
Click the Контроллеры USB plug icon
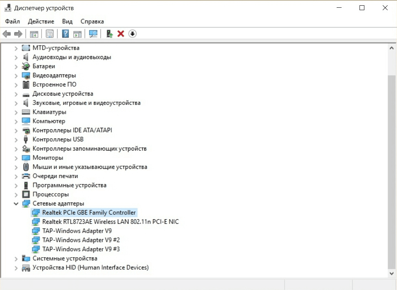[26, 140]
